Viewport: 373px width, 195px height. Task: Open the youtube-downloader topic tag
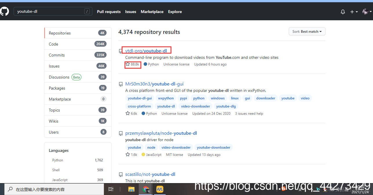[x=213, y=147]
